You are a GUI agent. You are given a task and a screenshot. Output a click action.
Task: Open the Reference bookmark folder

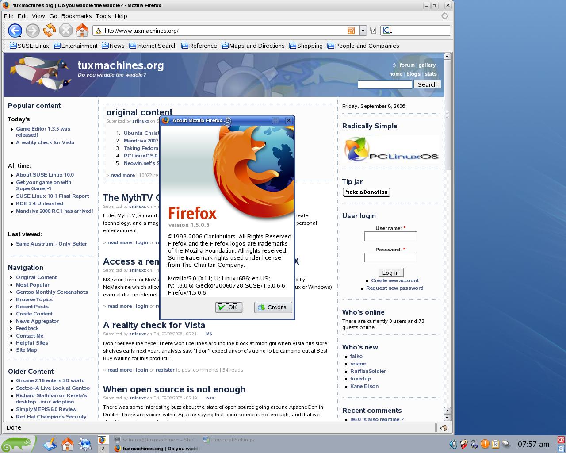199,46
